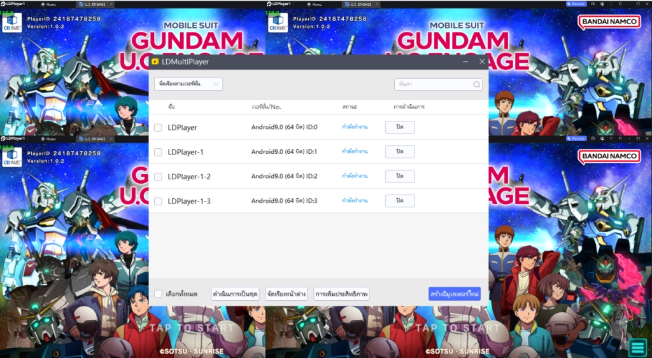This screenshot has height=358, width=652.
Task: Click the ดำเนินการเป็นชุด batch operation button
Action: [x=235, y=294]
